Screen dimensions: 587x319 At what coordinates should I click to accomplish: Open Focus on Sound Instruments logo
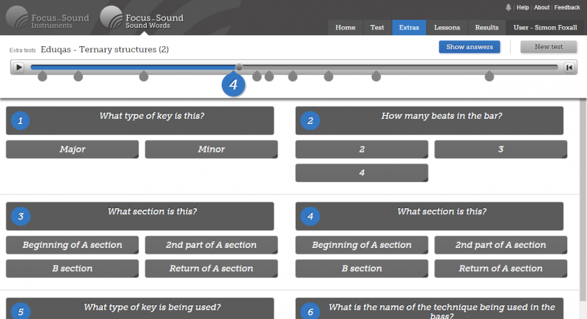(48, 18)
